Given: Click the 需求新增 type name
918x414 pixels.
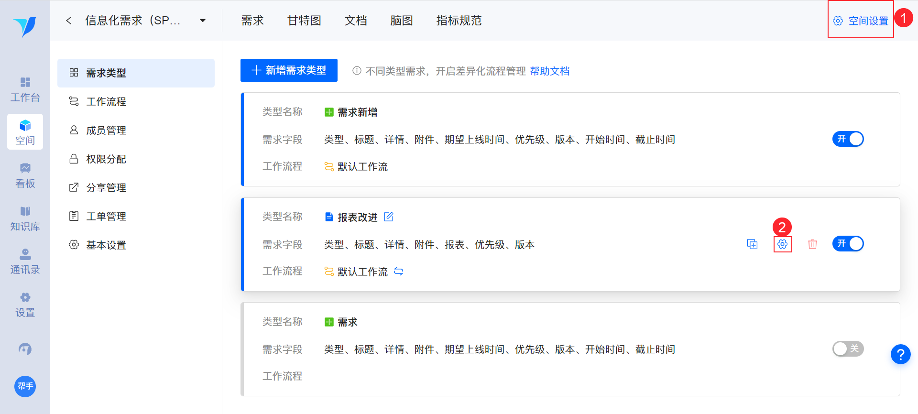Looking at the screenshot, I should pyautogui.click(x=358, y=112).
